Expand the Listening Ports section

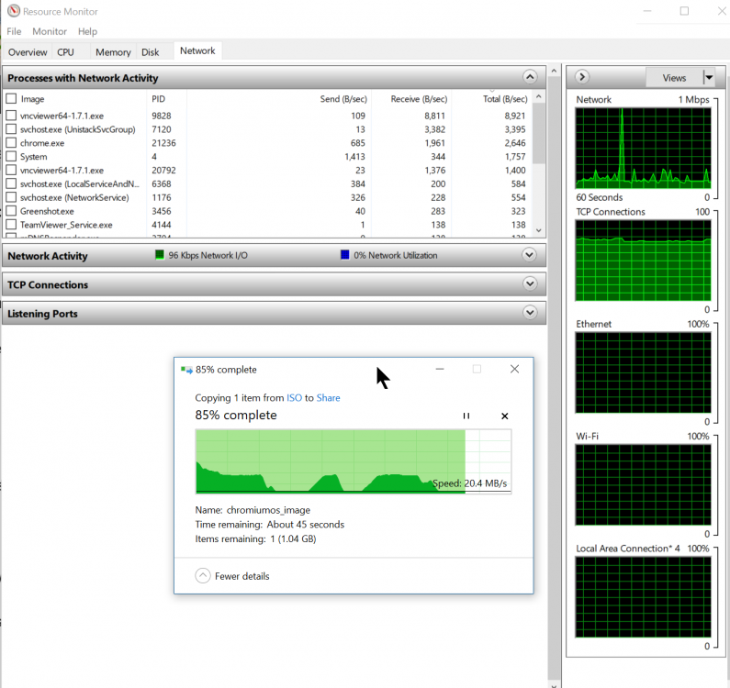[x=530, y=313]
